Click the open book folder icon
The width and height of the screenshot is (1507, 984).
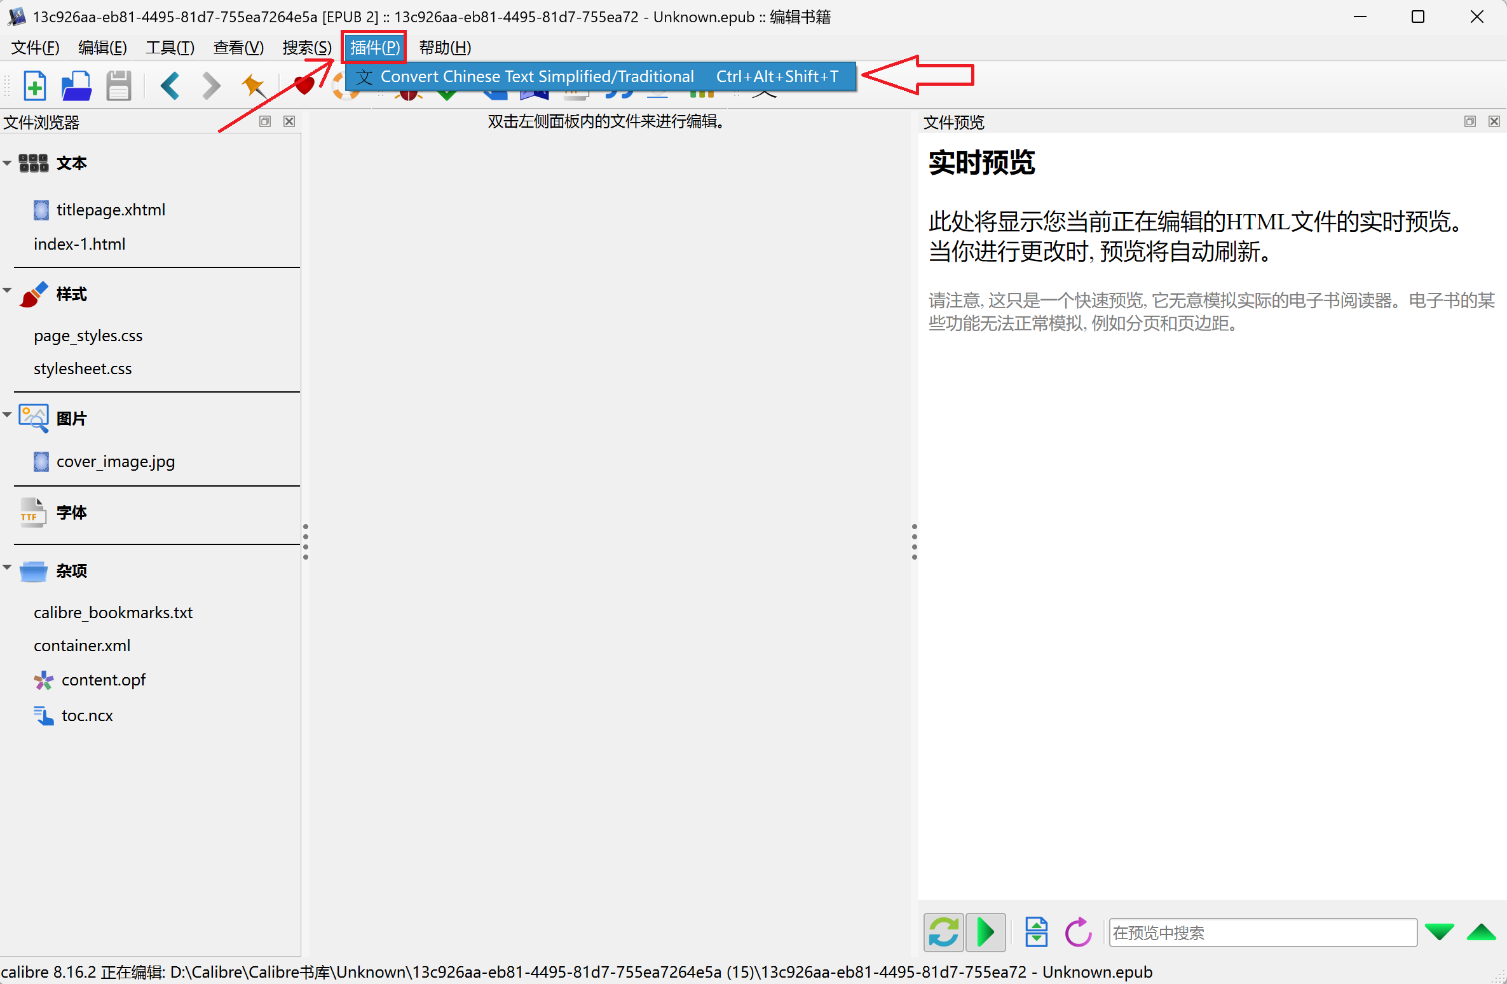tap(76, 86)
